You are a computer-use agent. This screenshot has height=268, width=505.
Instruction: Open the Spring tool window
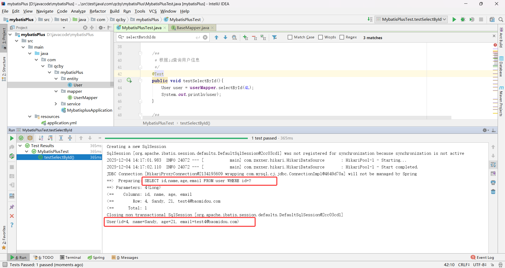[x=96, y=257]
